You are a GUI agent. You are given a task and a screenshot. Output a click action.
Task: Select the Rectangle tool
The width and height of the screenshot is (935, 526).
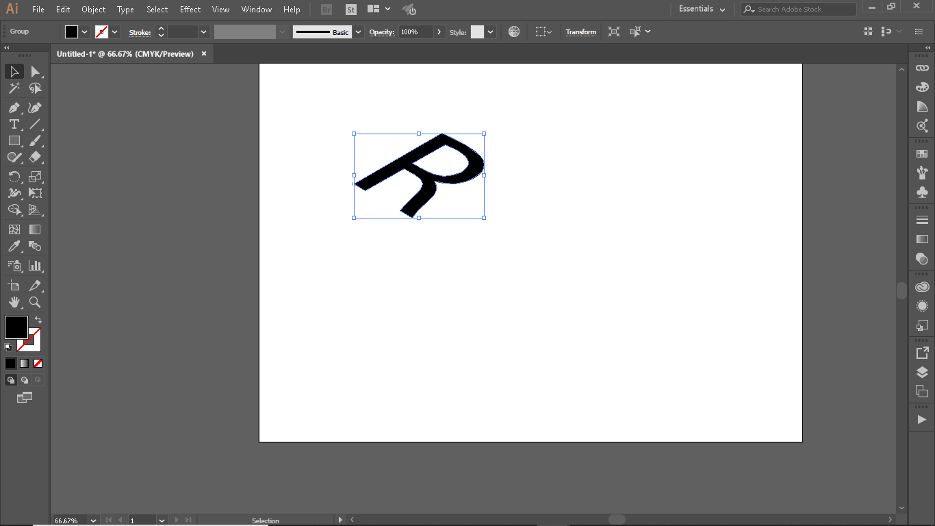pyautogui.click(x=14, y=140)
